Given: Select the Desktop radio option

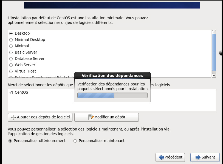Looking at the screenshot, I should [11, 33].
